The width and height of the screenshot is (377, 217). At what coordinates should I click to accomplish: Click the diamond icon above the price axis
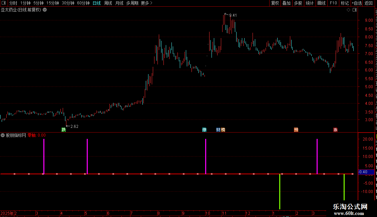tap(348, 10)
